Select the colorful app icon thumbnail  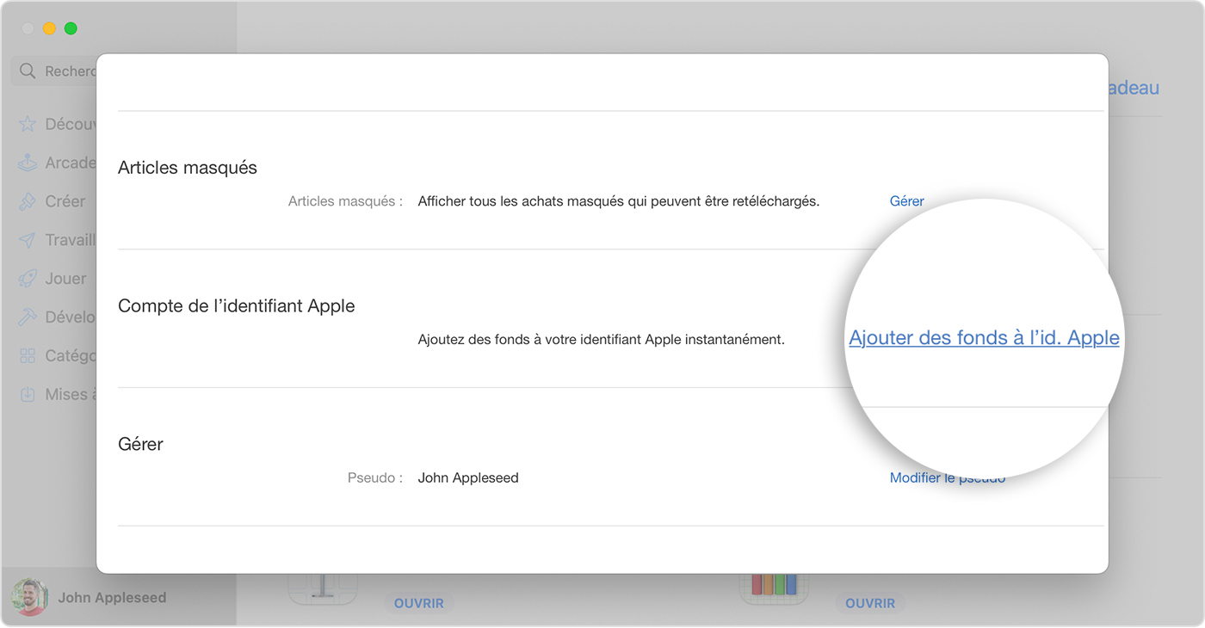coord(774,586)
